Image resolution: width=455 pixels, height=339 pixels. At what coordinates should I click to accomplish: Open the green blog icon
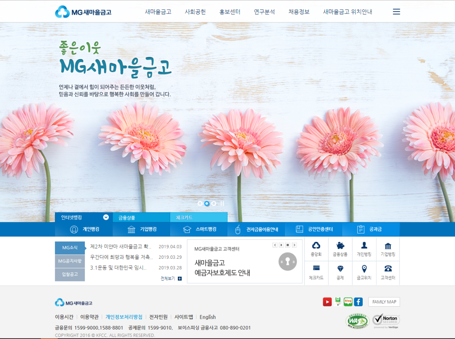[x=348, y=302]
